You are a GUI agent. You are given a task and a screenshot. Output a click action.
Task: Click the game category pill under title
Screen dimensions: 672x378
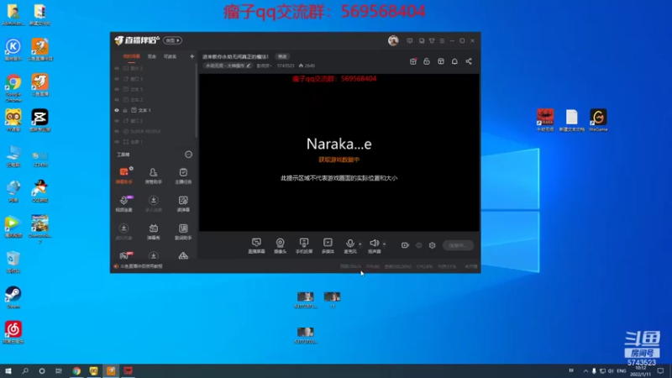[228, 66]
